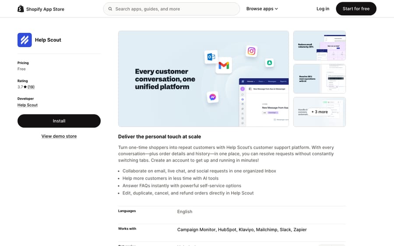
Task: Click the Instagram icon in the hero image
Action: click(x=252, y=51)
